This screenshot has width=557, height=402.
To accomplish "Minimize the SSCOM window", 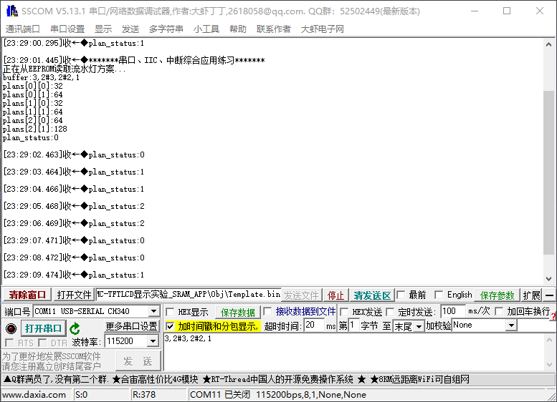I will 475,11.
